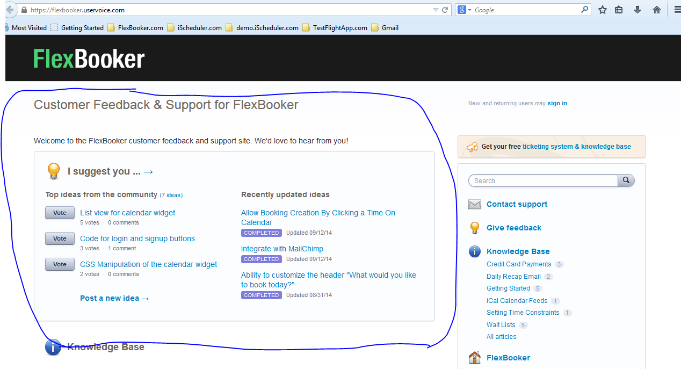
Task: Vote for CSS Manipulation of the calendar widget
Action: click(x=60, y=265)
